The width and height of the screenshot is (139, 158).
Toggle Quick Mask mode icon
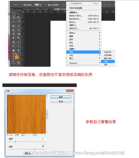tap(14, 62)
